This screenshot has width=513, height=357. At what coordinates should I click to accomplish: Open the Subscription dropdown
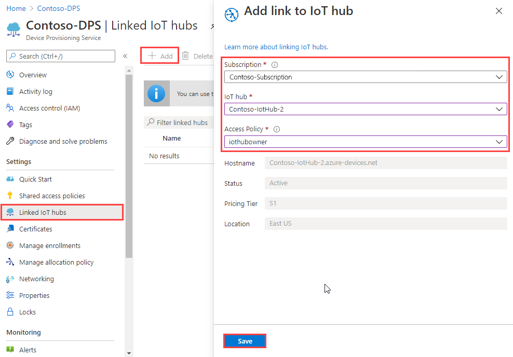coord(366,77)
